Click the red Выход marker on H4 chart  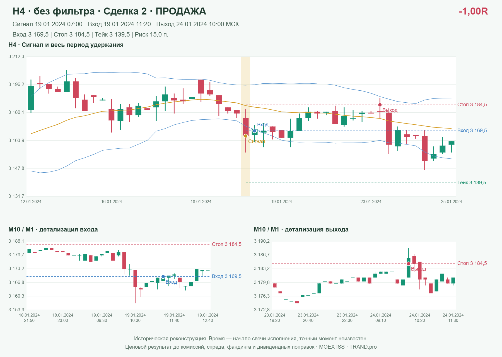point(380,105)
